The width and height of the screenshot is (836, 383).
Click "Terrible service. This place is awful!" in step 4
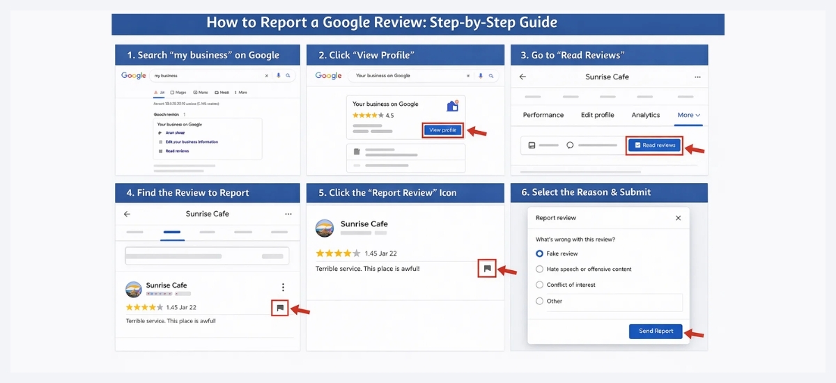[171, 321]
